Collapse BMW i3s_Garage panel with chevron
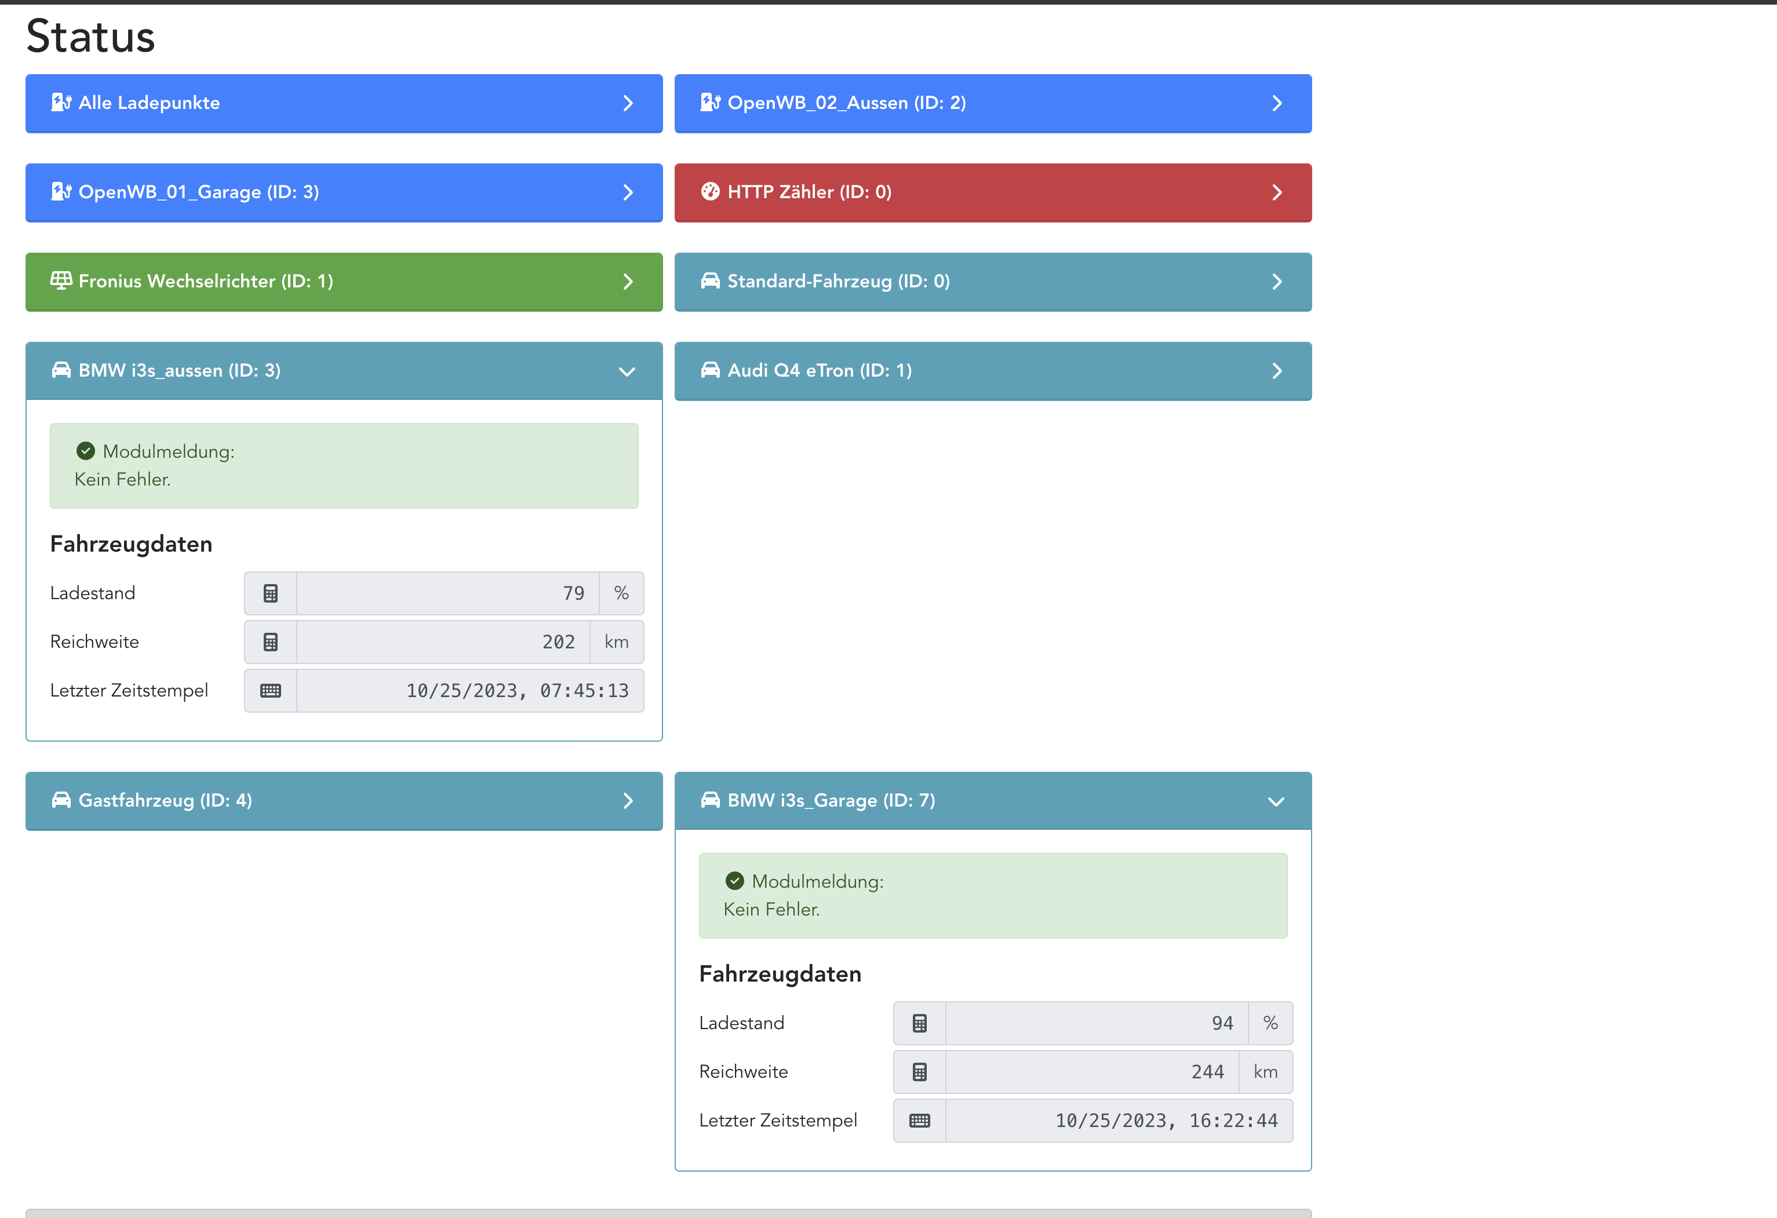The width and height of the screenshot is (1777, 1218). 1276,801
